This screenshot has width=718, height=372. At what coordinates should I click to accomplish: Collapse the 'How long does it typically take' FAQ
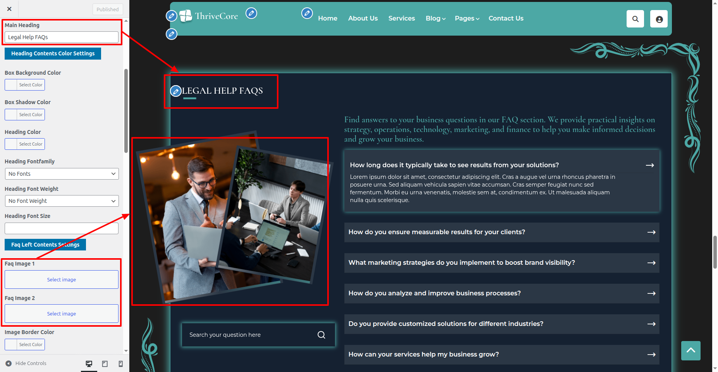(x=502, y=165)
